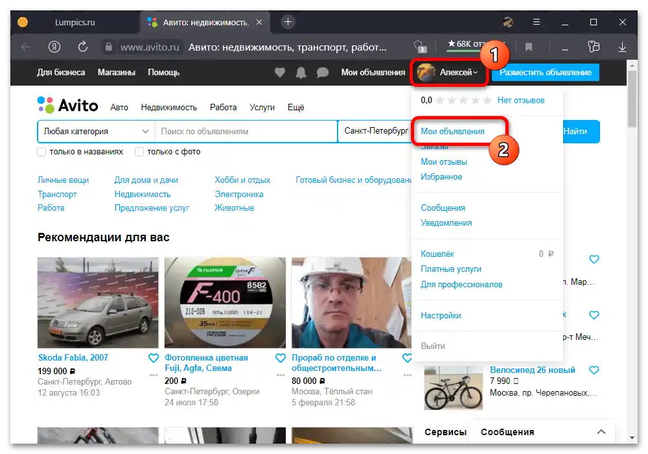
Task: Open Для бизнеса link
Action: pos(61,73)
